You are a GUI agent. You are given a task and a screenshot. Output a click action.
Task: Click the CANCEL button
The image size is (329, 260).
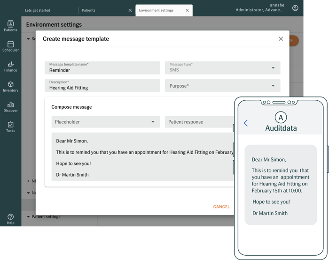pos(221,207)
